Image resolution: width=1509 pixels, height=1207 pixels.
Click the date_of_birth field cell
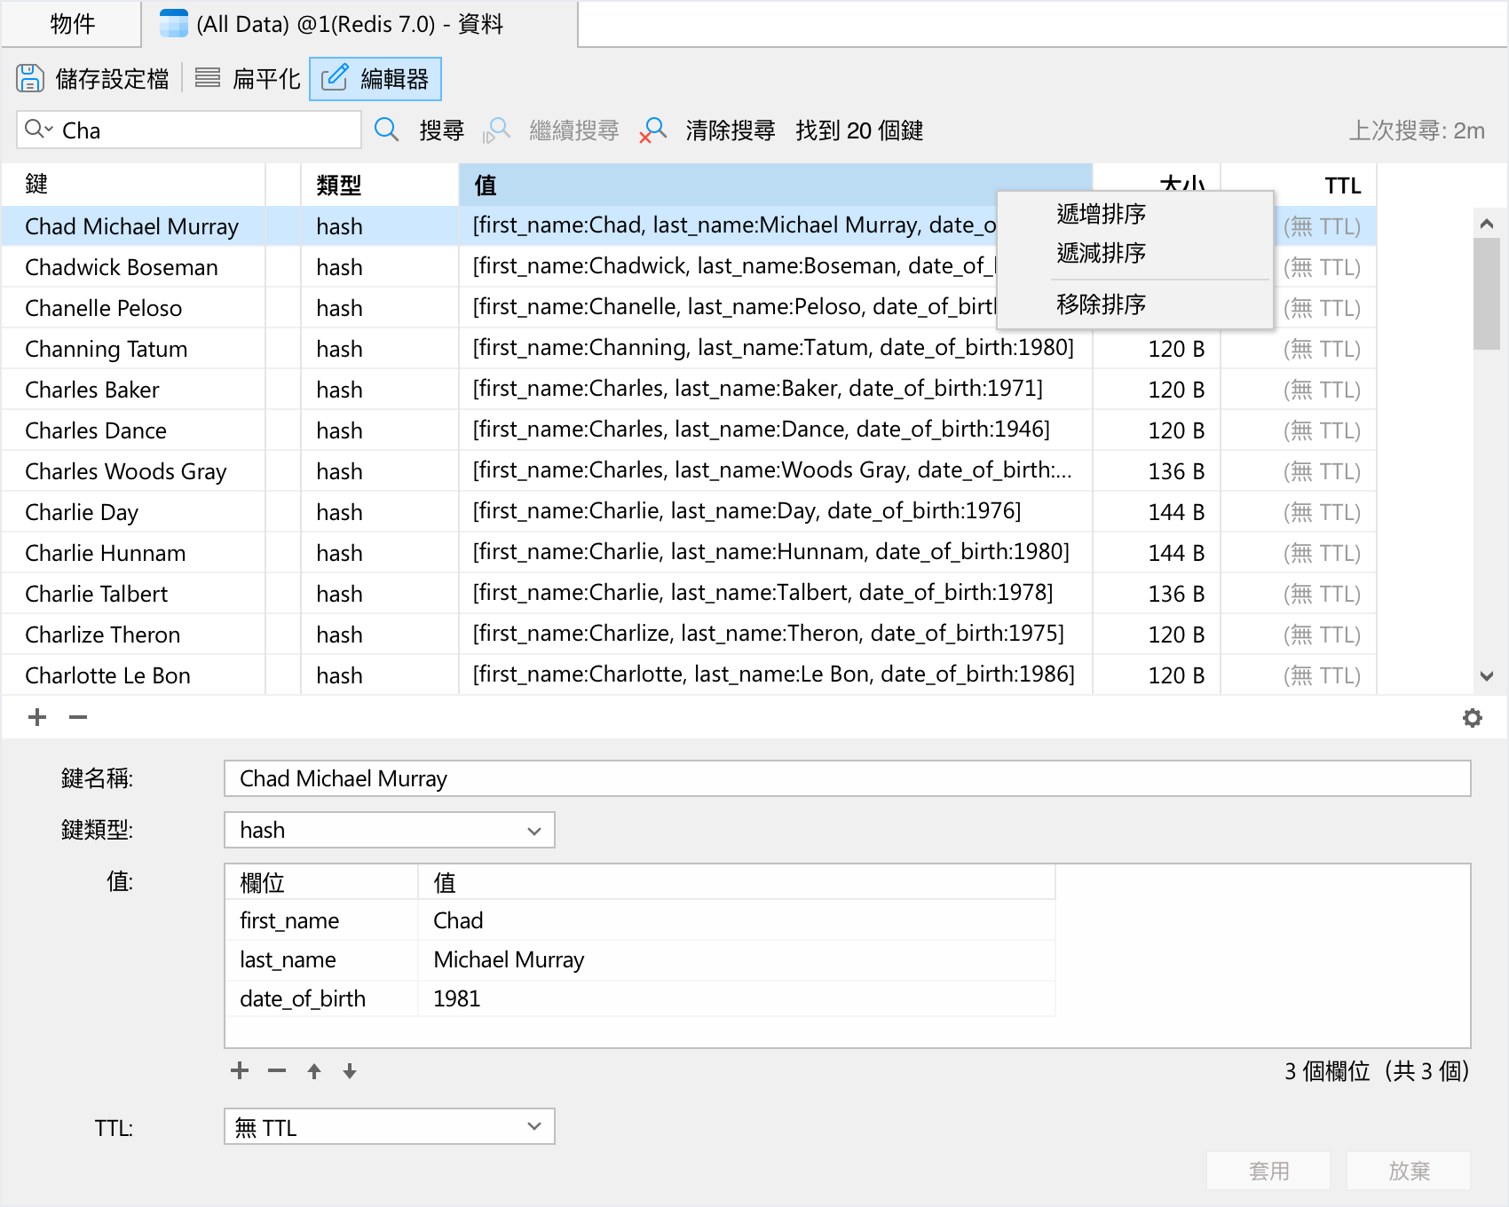tap(320, 998)
